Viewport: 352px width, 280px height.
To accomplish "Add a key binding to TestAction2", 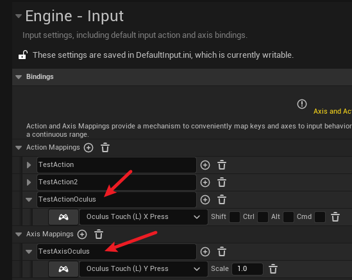I will pyautogui.click(x=205, y=182).
